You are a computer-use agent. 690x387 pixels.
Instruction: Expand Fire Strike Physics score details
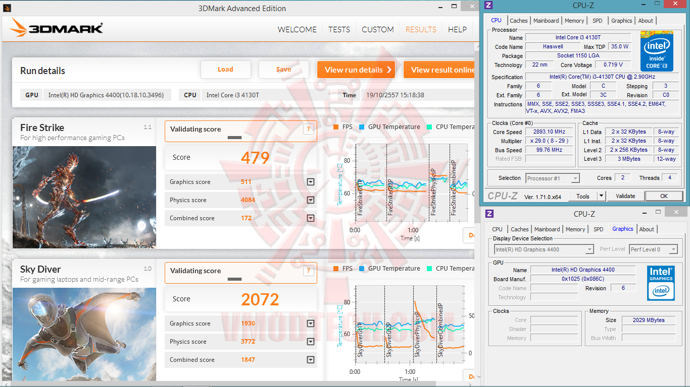pyautogui.click(x=311, y=200)
